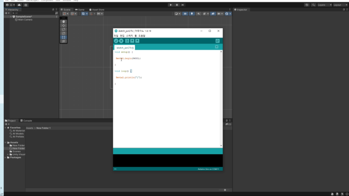Create new sketch in Arduino toolbar

(x=127, y=41)
